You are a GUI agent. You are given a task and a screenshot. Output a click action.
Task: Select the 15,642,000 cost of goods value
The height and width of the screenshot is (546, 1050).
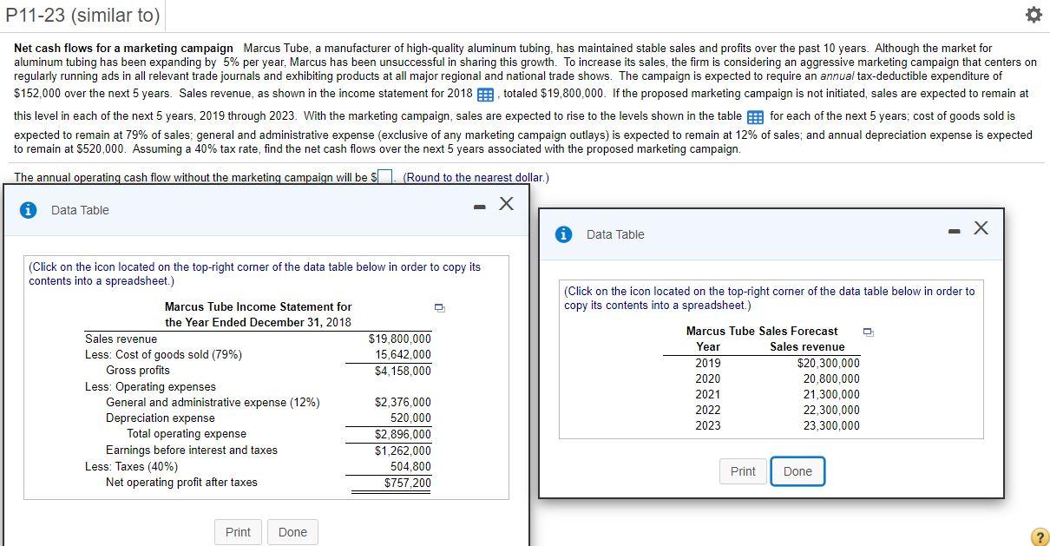coord(403,355)
